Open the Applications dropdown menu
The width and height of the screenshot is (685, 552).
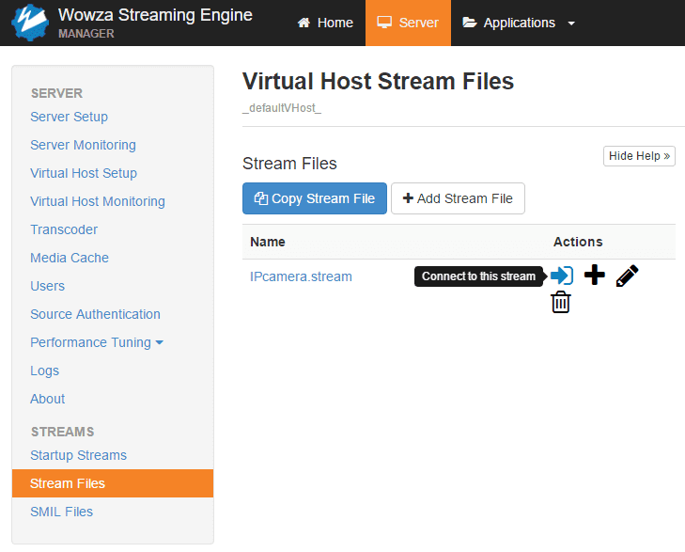[519, 23]
